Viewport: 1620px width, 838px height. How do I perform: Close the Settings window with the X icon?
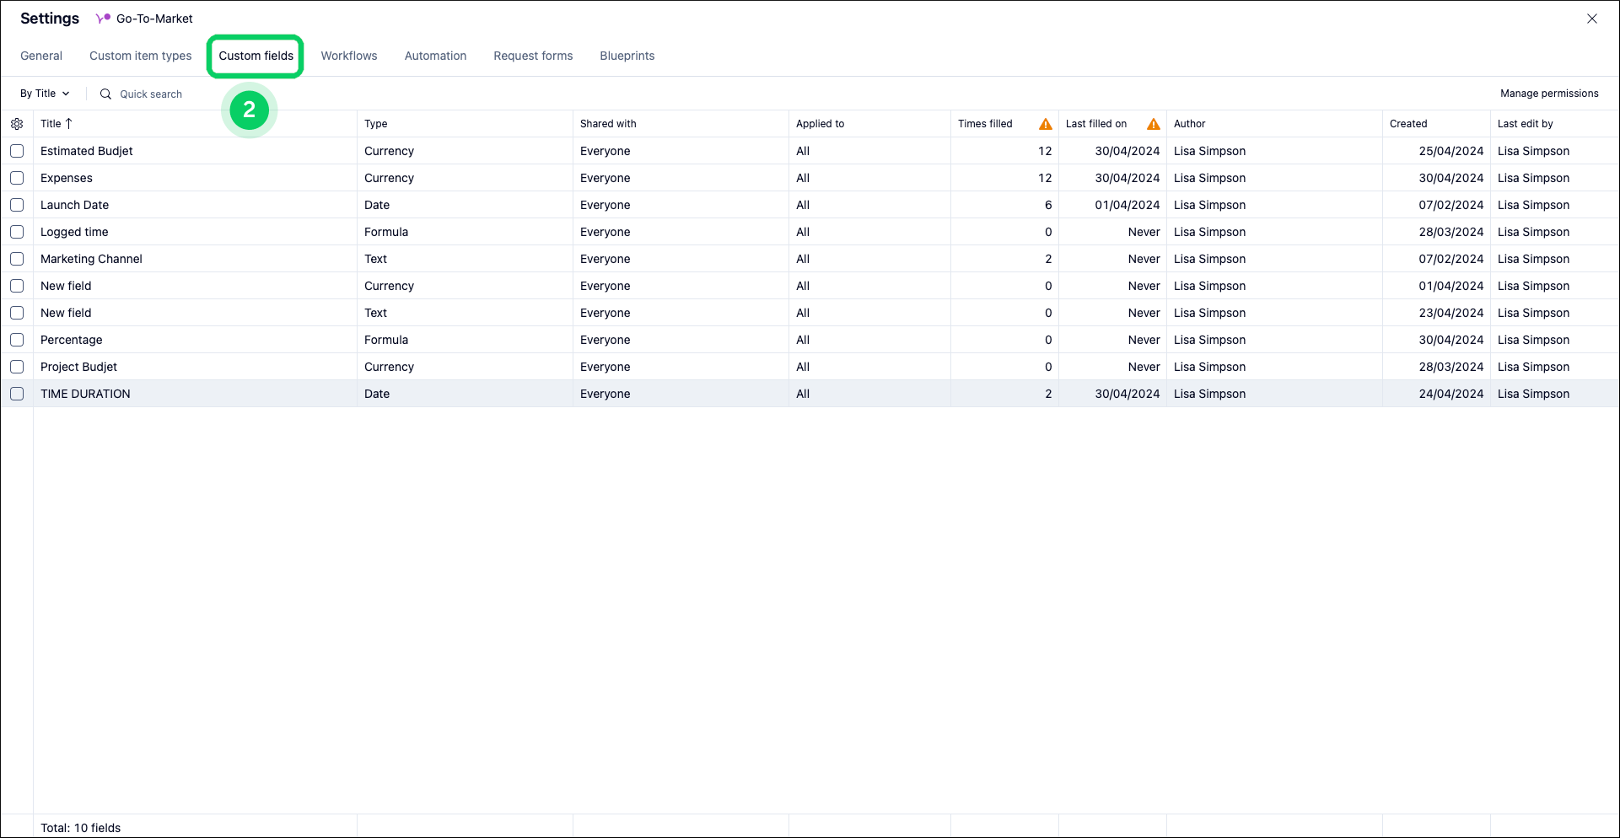pyautogui.click(x=1592, y=18)
